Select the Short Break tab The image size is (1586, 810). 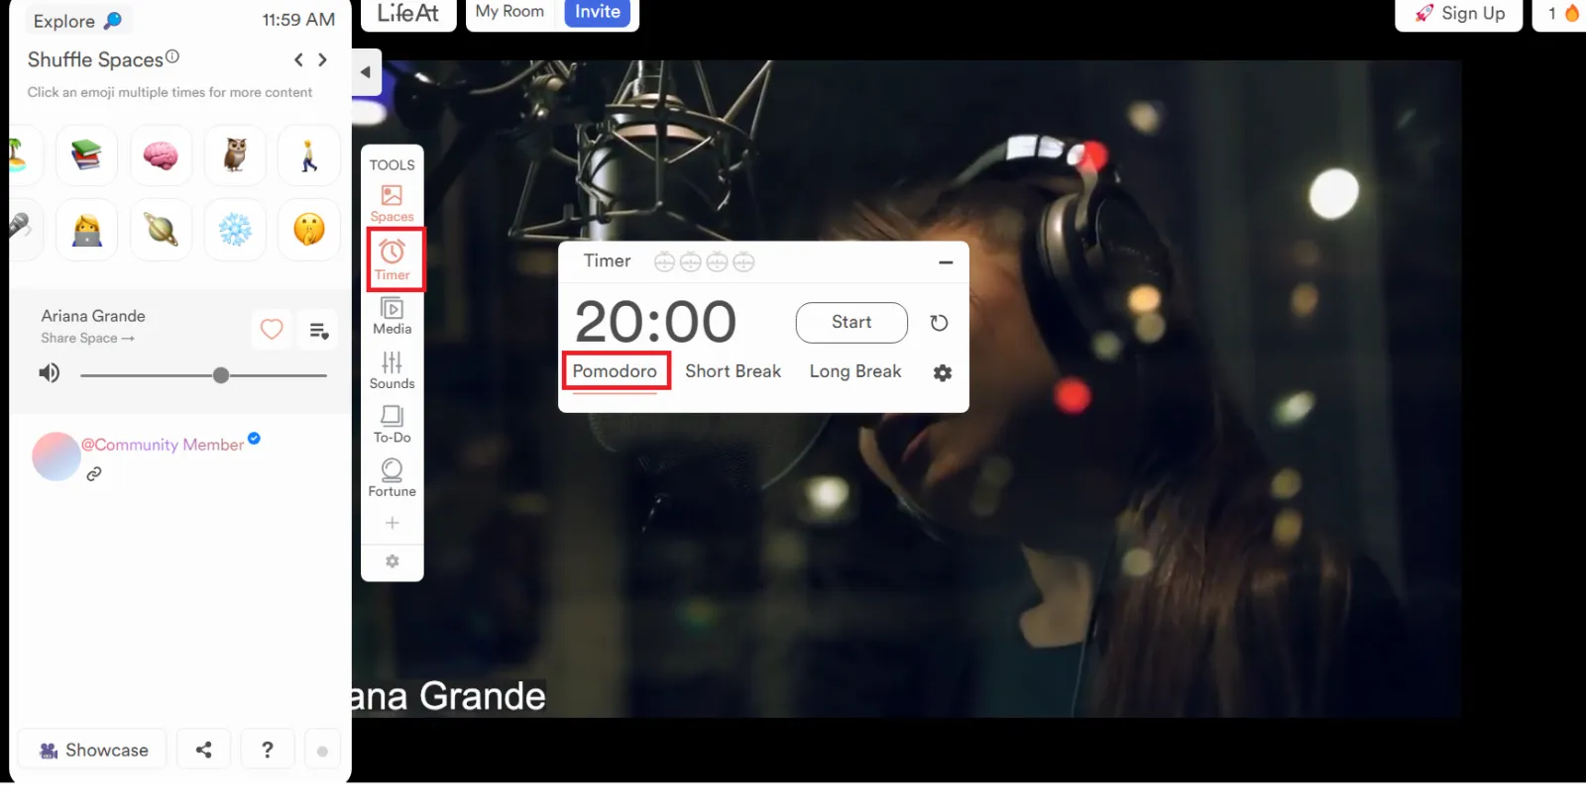click(x=734, y=371)
